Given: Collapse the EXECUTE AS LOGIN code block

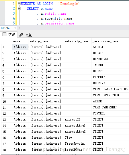Looking at the screenshot, I should point(19,4).
